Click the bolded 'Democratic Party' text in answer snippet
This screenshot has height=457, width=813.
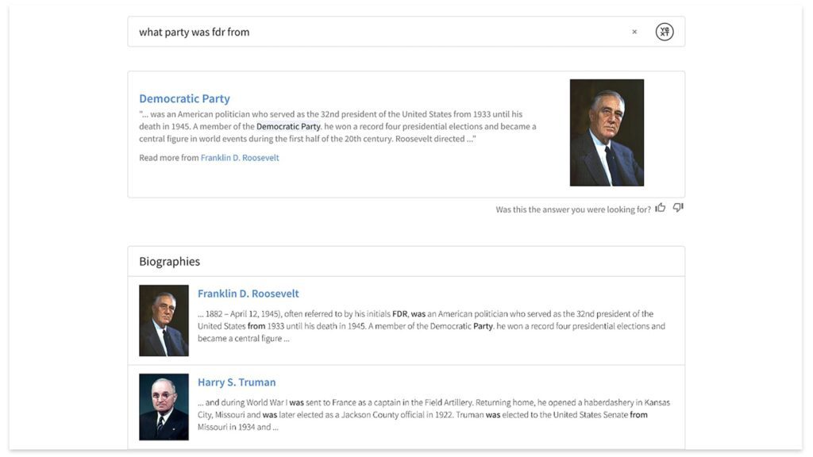pos(288,126)
